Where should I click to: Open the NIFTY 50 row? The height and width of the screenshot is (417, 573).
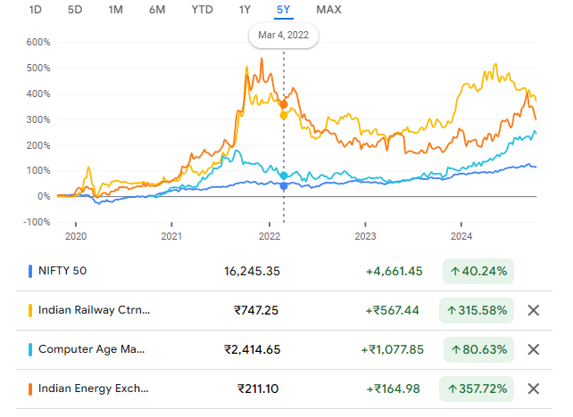[x=284, y=271]
